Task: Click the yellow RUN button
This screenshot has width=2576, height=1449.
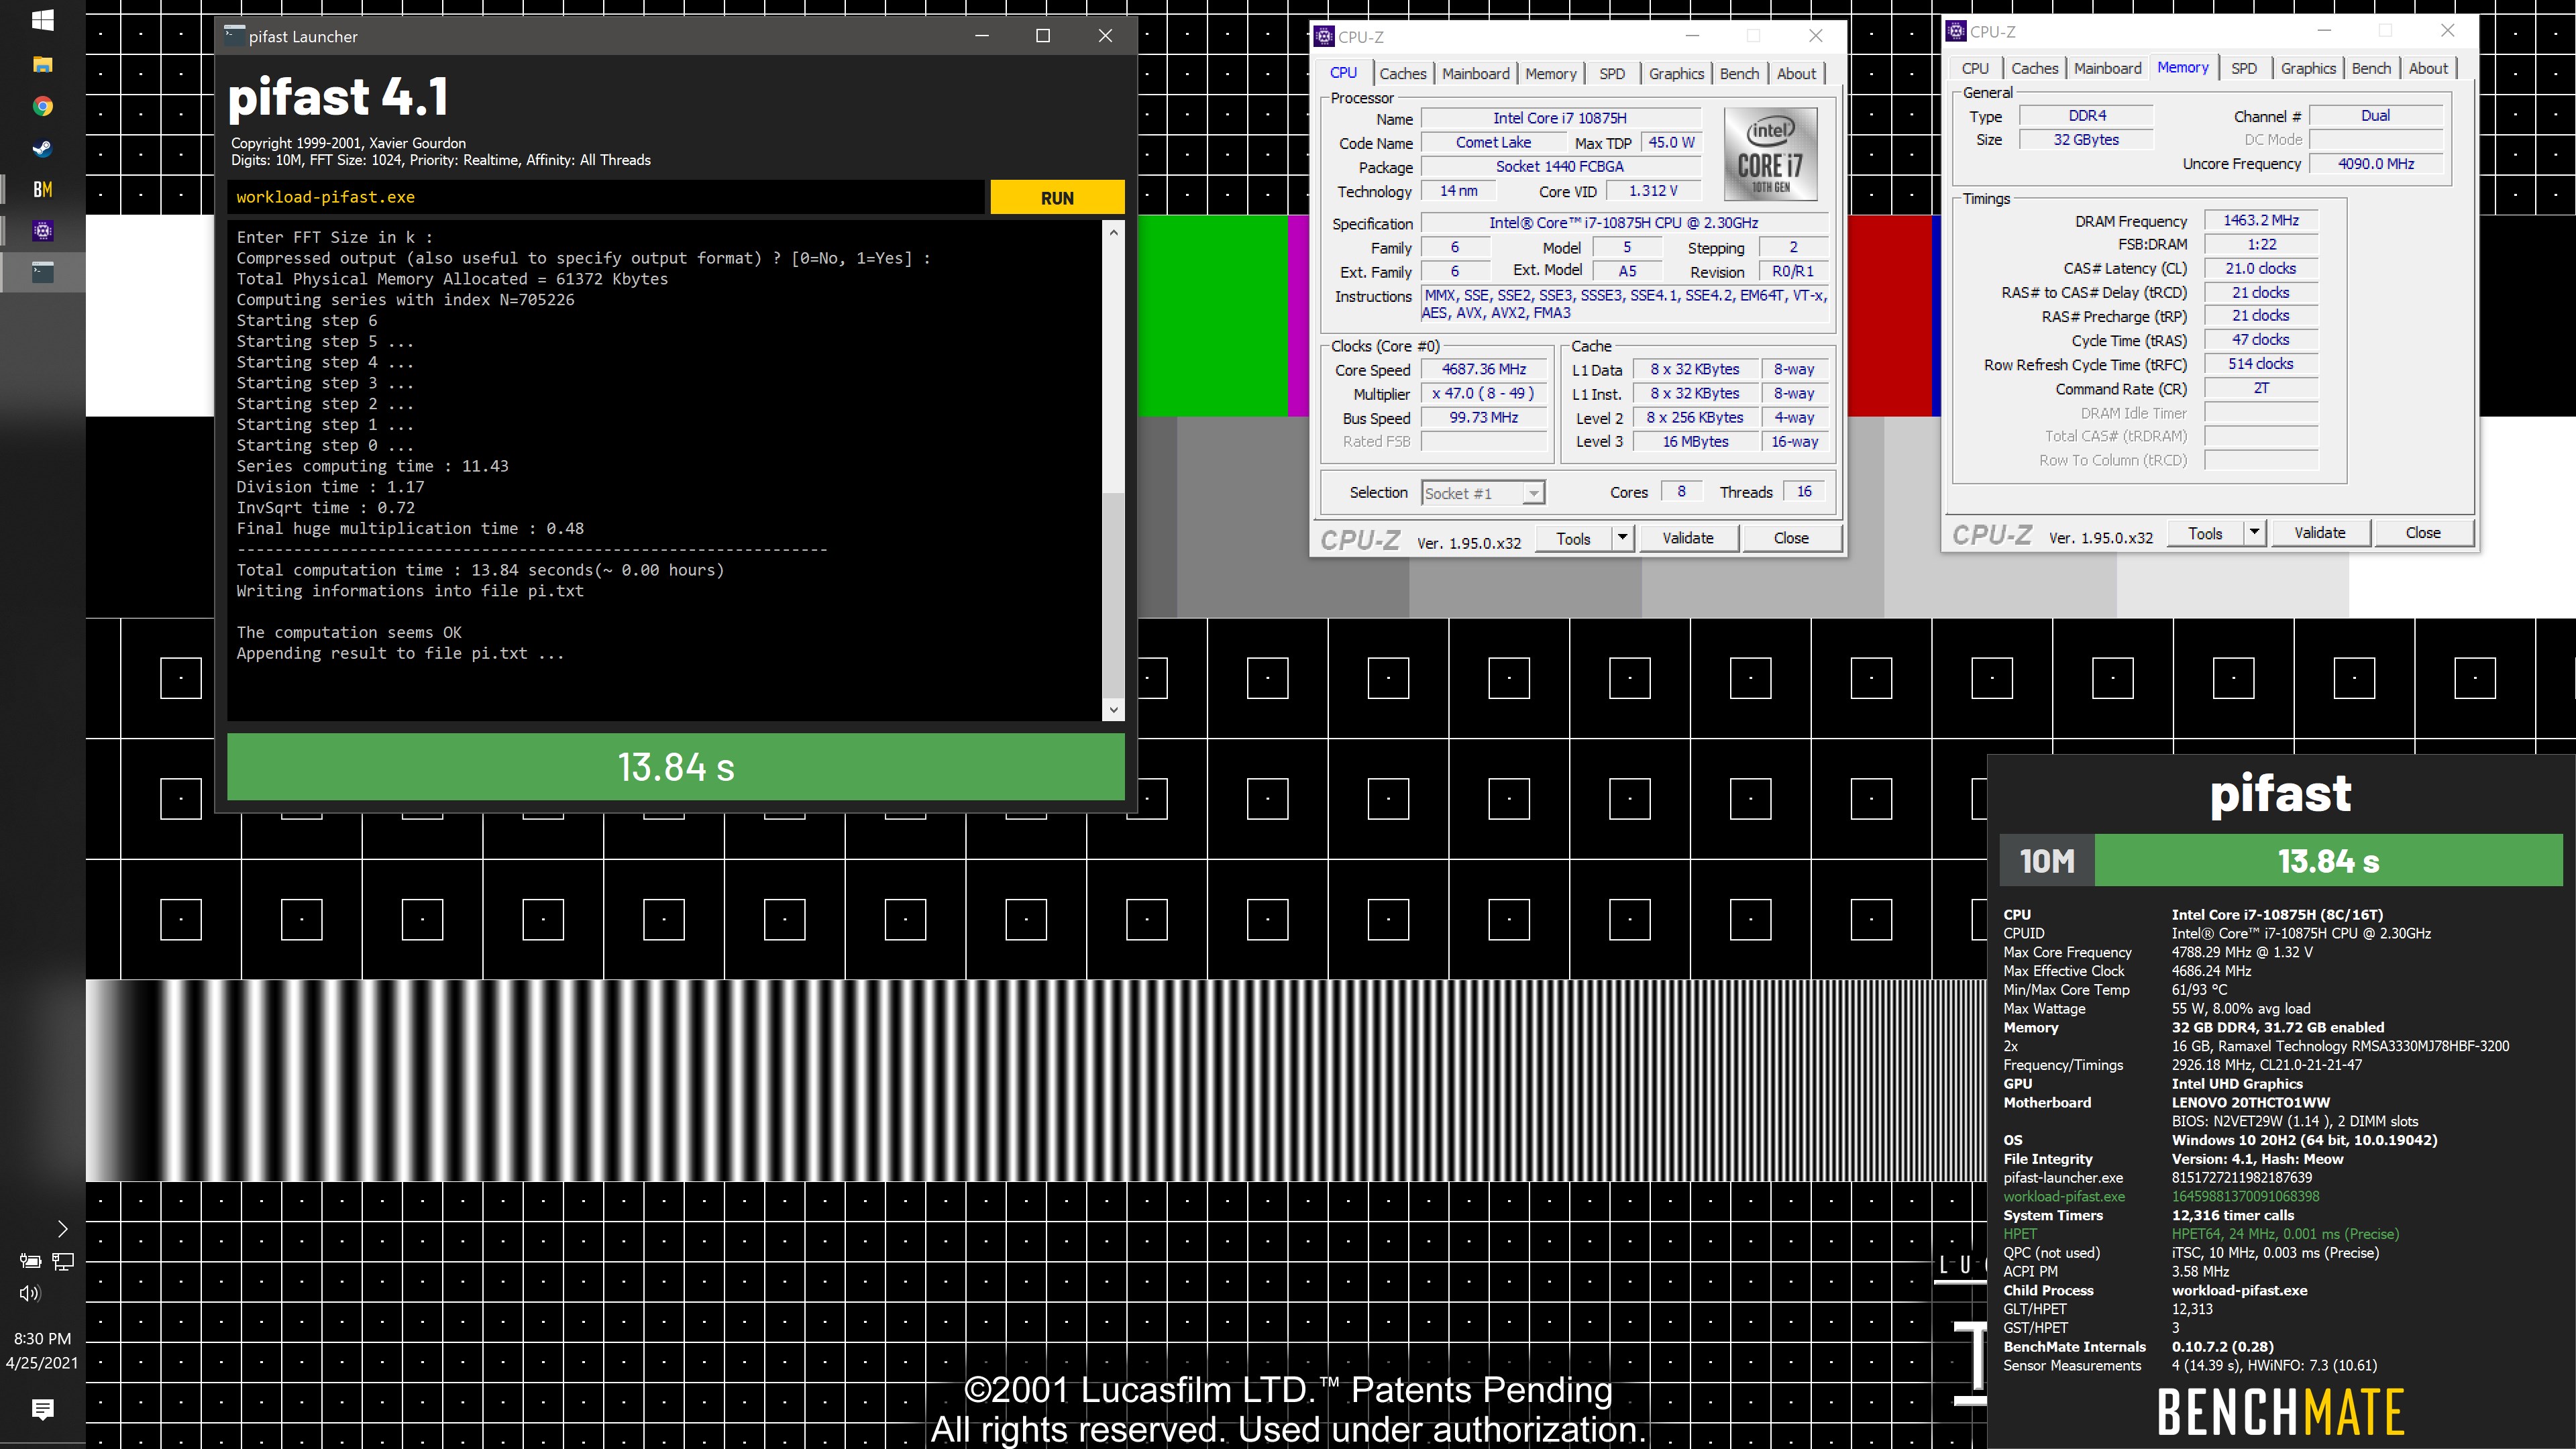Action: pyautogui.click(x=1057, y=197)
